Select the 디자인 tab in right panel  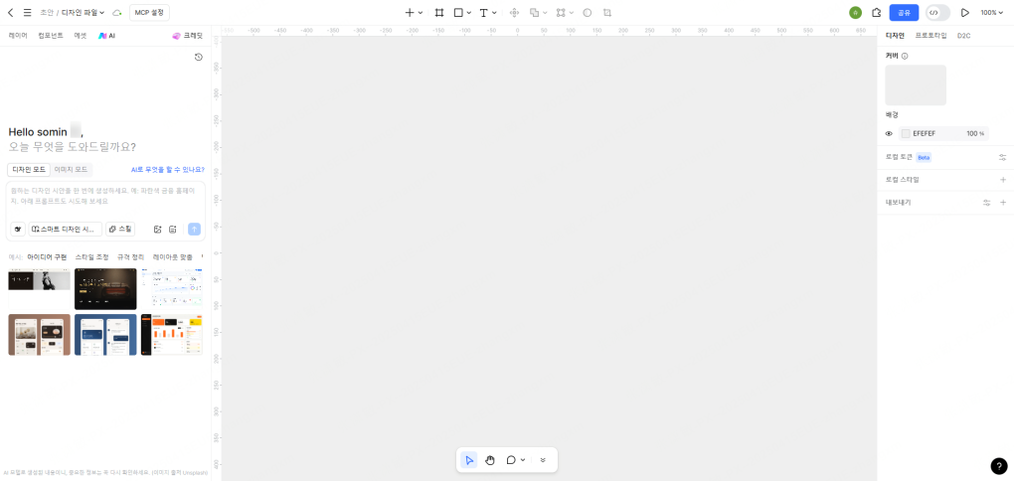click(x=895, y=36)
